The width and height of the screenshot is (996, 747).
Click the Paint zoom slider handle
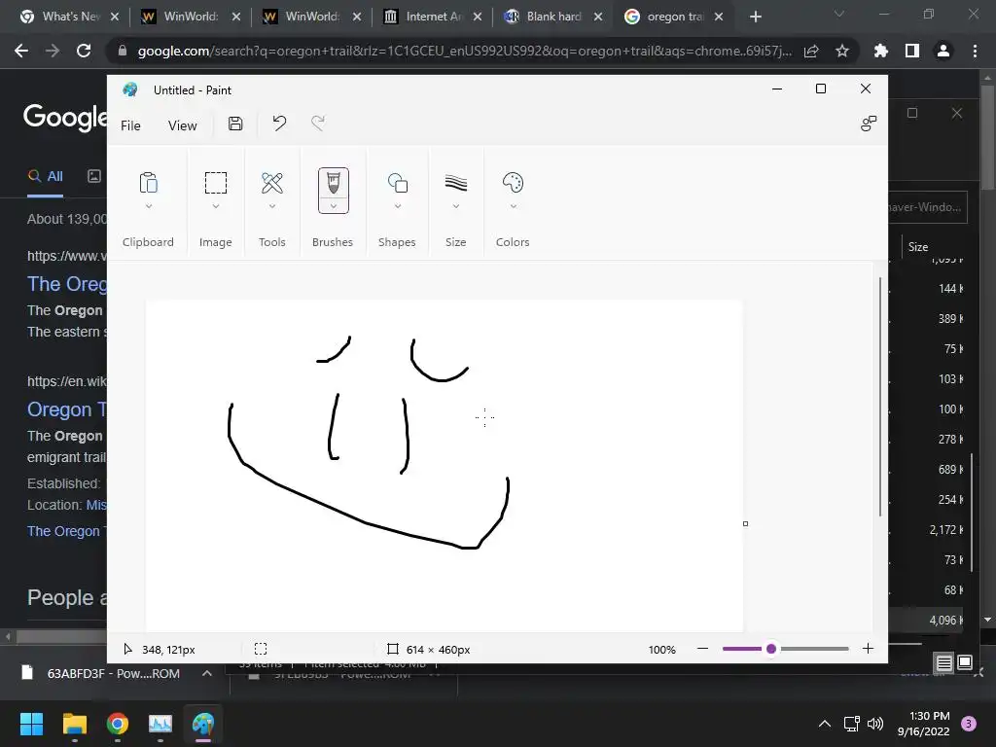(771, 649)
